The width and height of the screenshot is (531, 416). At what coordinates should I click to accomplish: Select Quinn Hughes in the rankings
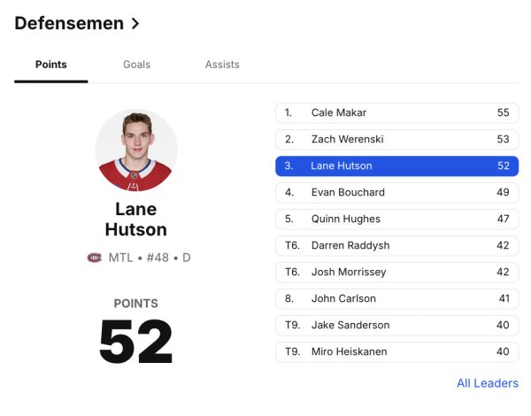click(x=396, y=220)
